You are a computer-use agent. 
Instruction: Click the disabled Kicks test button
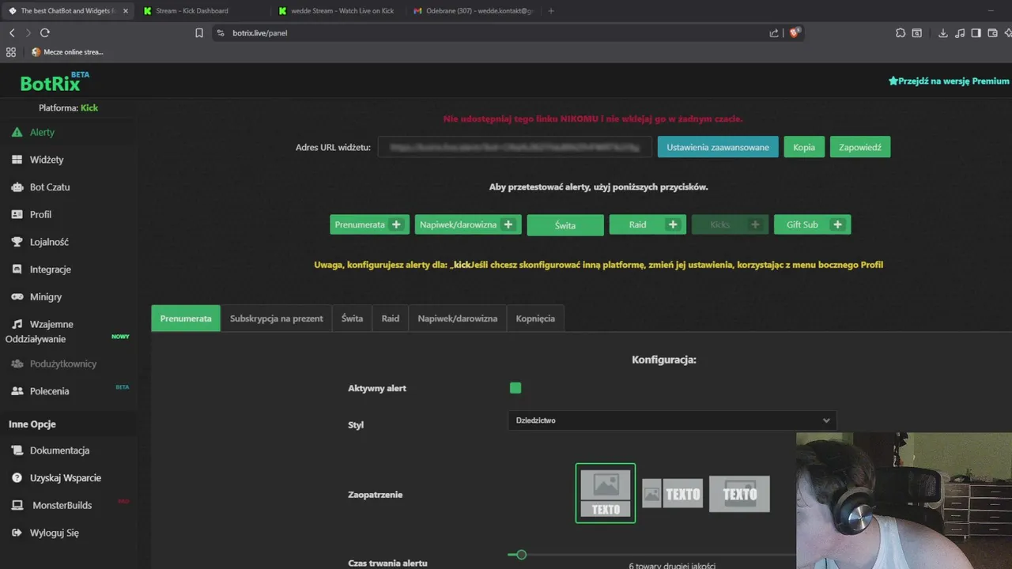[x=730, y=224]
